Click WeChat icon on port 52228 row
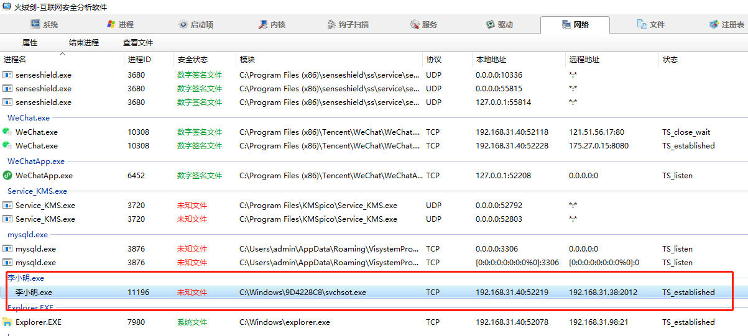 [x=7, y=145]
